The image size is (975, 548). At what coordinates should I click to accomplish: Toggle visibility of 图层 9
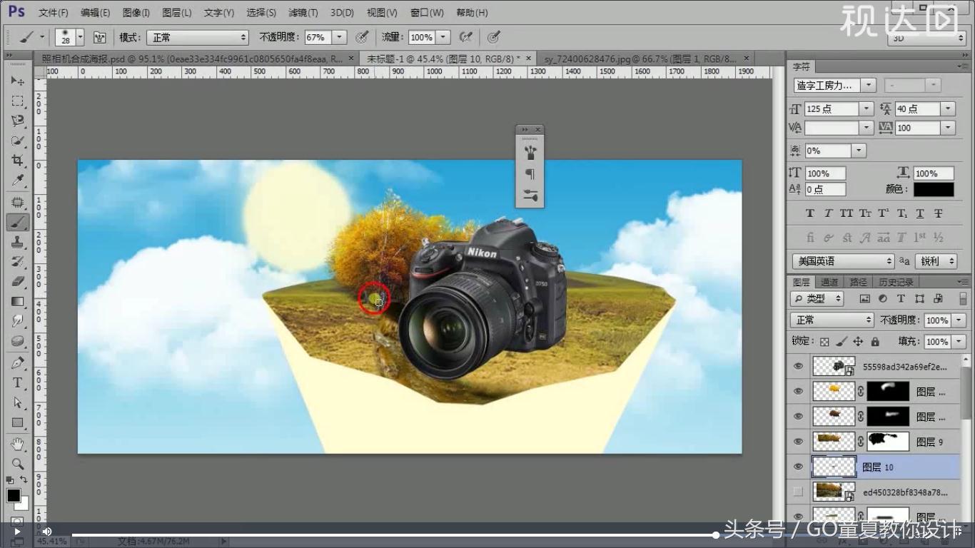point(798,442)
